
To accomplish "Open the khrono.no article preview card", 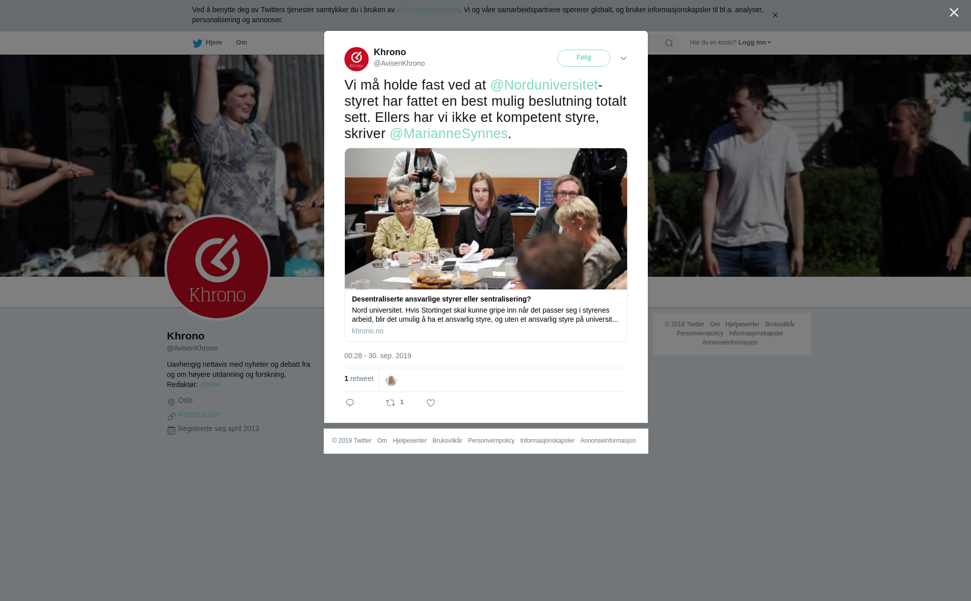I will pos(486,245).
